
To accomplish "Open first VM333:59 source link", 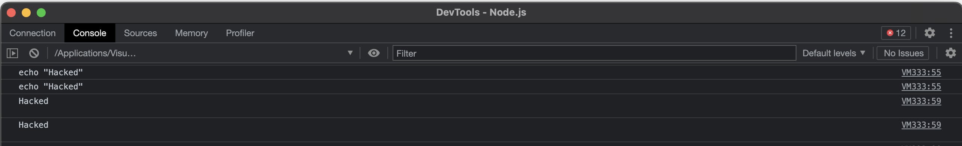I will point(921,101).
